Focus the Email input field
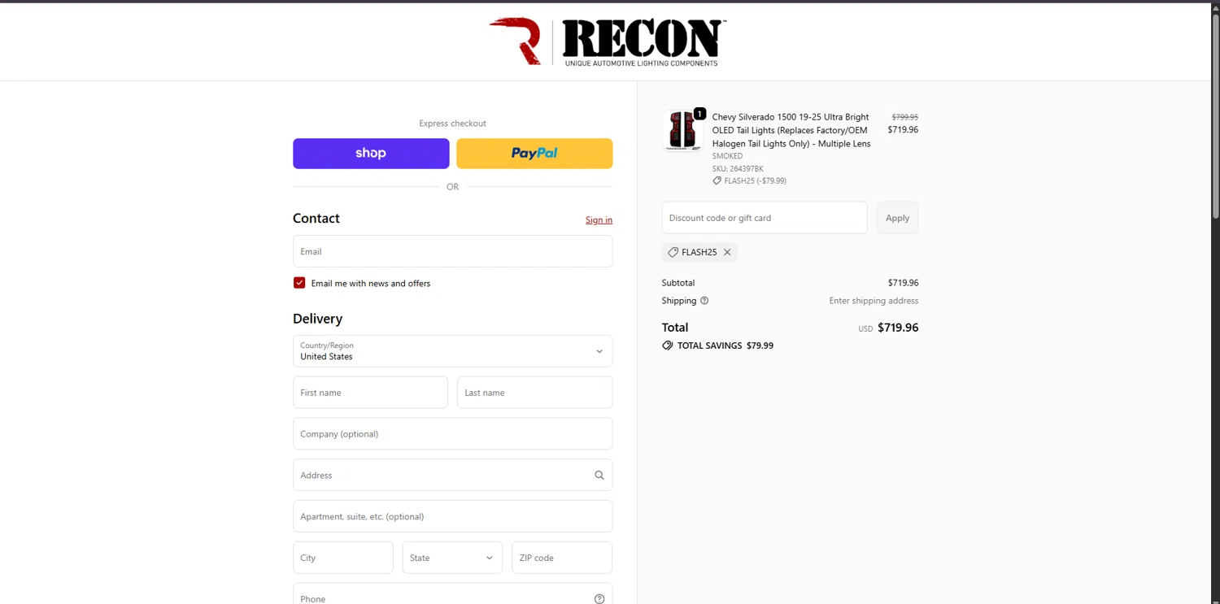Screen dimensions: 1220x604 click(x=452, y=251)
